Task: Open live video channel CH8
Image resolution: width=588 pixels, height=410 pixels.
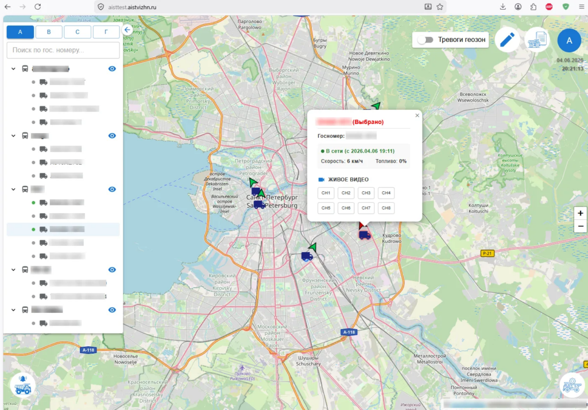Action: point(386,208)
